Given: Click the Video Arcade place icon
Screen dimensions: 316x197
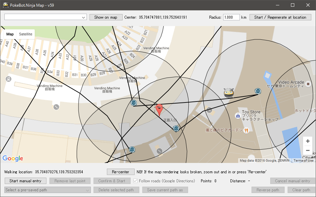Looking at the screenshot, I should 308,84.
